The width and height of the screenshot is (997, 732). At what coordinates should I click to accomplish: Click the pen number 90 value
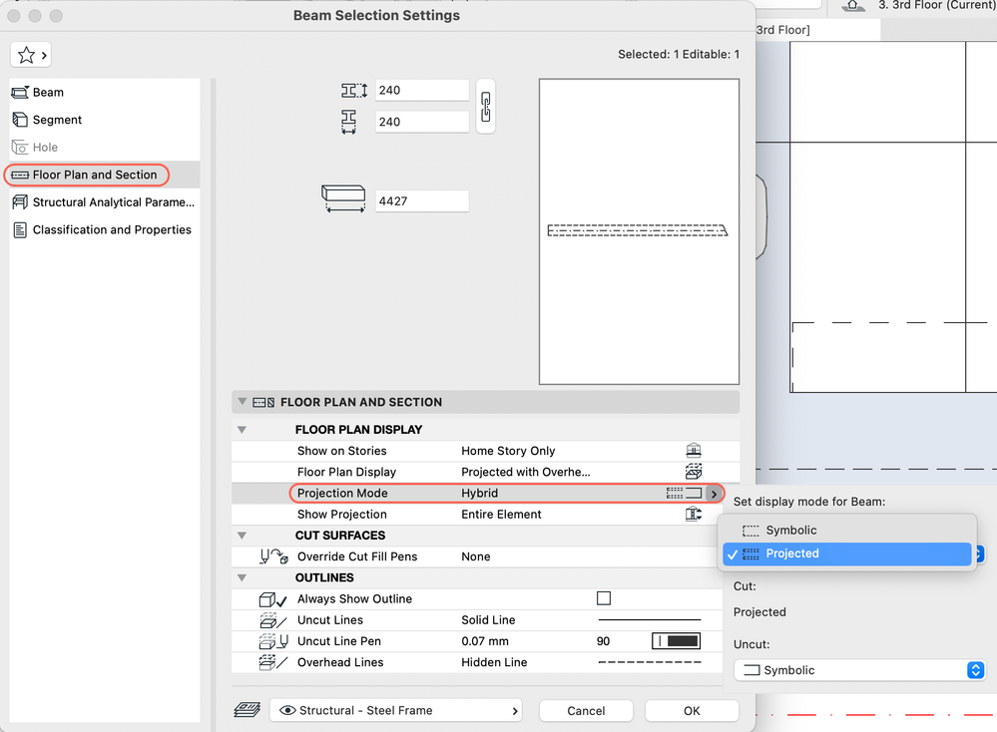pos(604,641)
